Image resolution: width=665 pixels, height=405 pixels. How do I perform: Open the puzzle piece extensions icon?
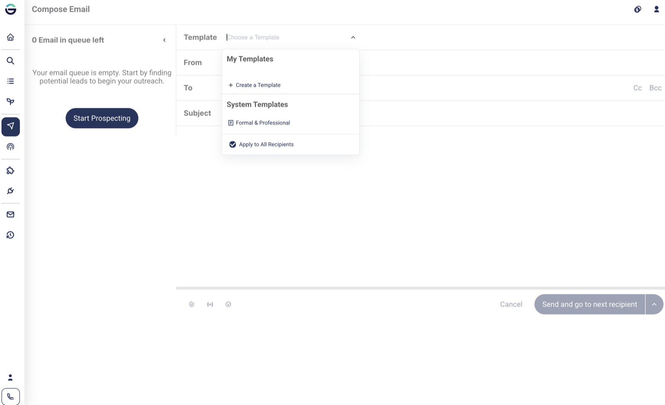pyautogui.click(x=10, y=171)
